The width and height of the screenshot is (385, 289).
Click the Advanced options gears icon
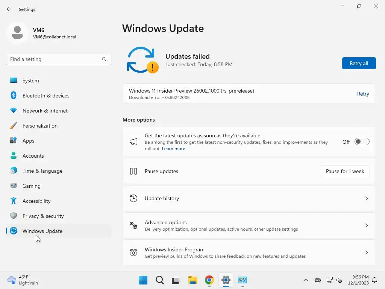(133, 225)
